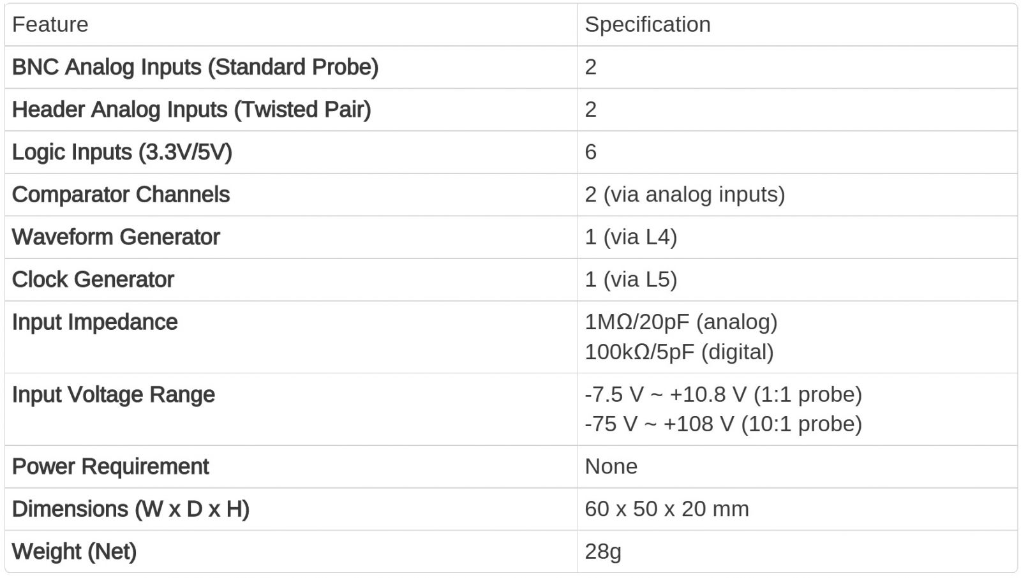Select the BNC Analog Inputs row label
The image size is (1021, 578).
[195, 67]
